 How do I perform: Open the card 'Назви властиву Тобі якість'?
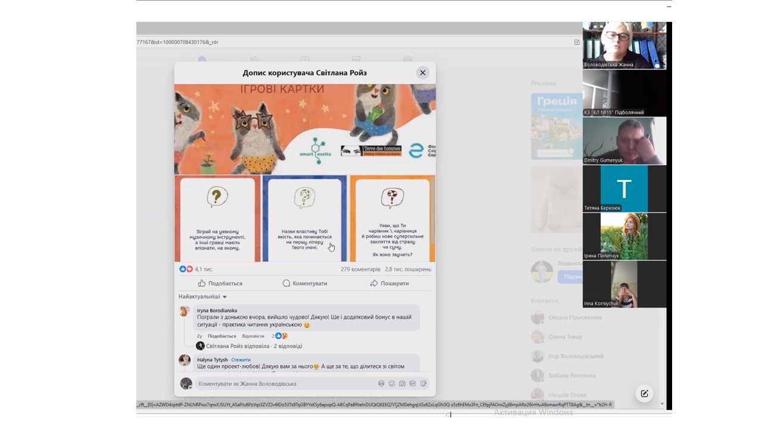click(x=304, y=219)
